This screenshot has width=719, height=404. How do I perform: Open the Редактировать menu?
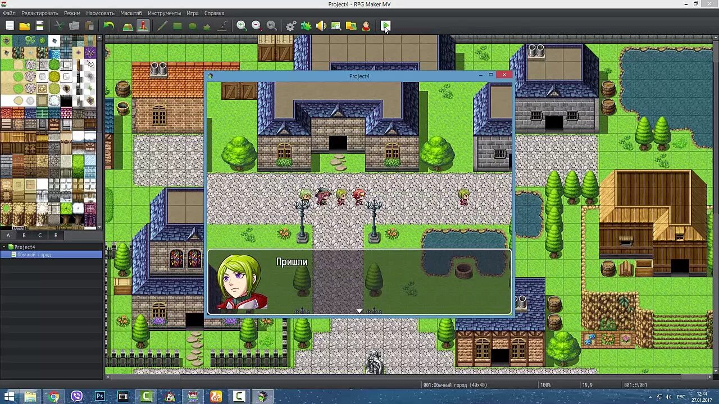(x=40, y=13)
